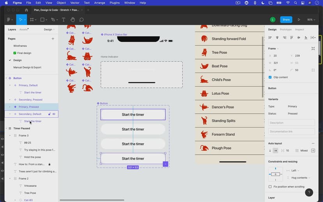Open the Plugins menu
The image size is (323, 202).
coord(115,3)
